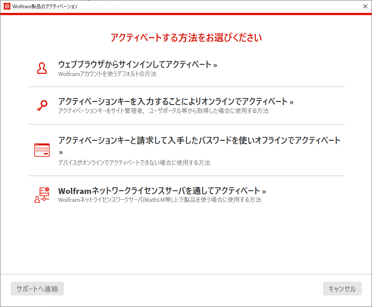Click the network license server icon
The image size is (372, 307).
tap(42, 195)
